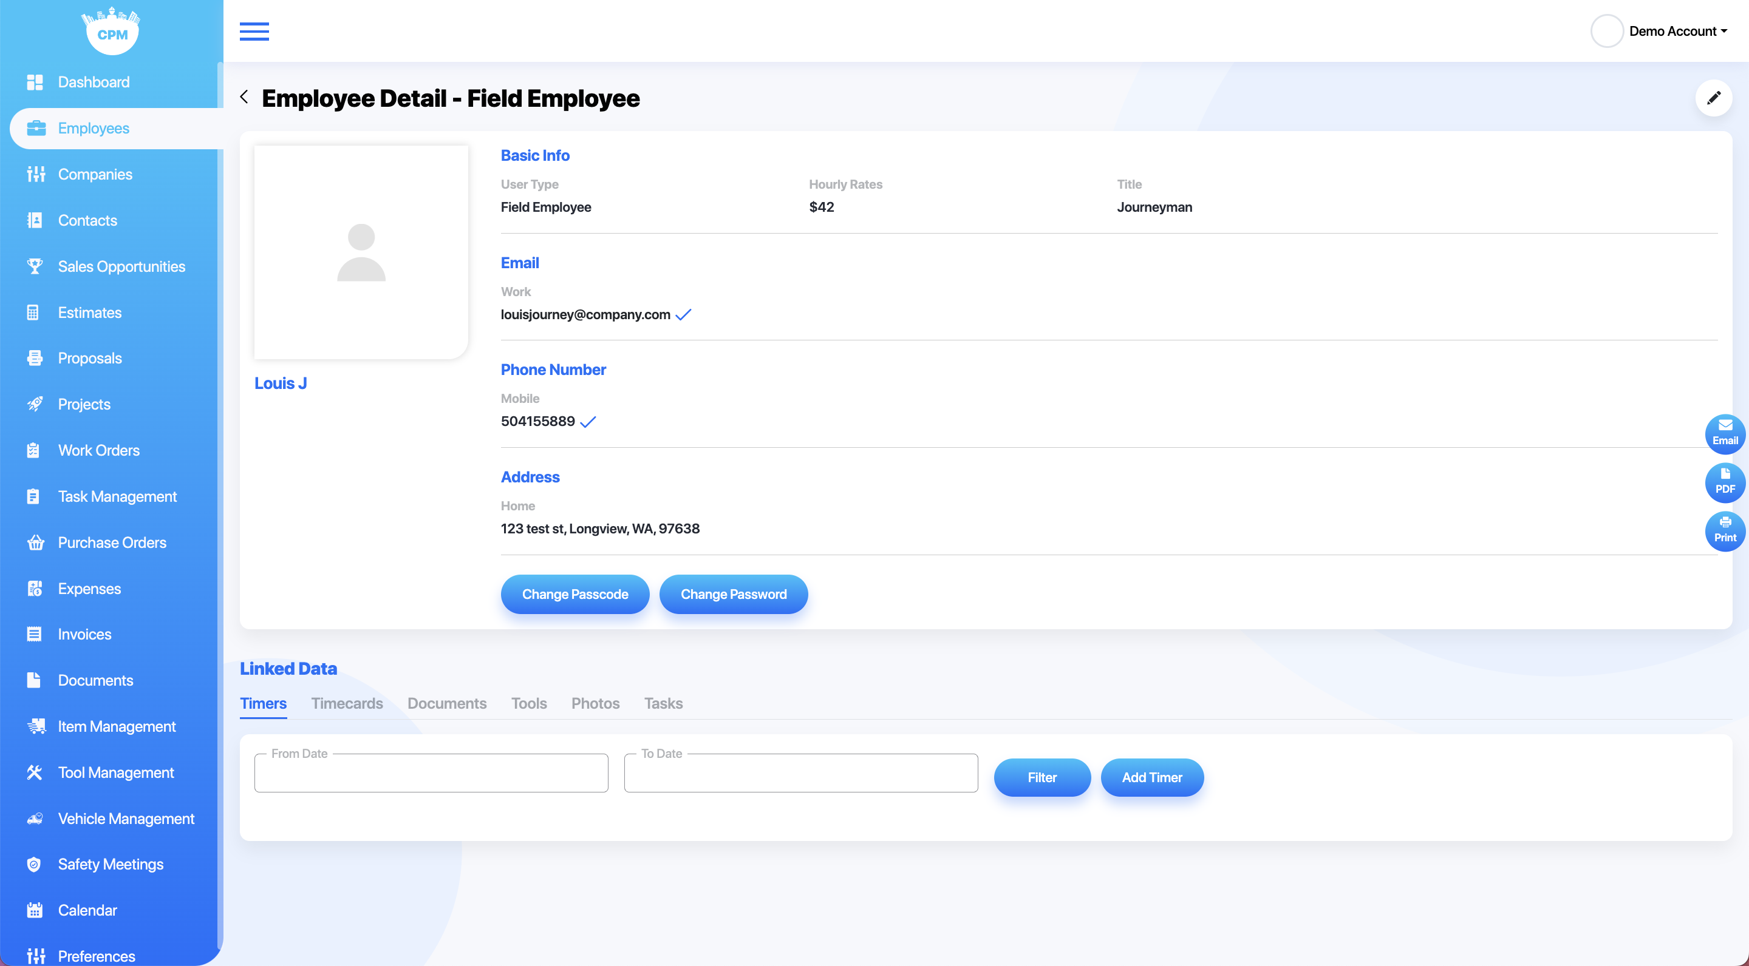
Task: Click the Task Management icon
Action: [33, 496]
